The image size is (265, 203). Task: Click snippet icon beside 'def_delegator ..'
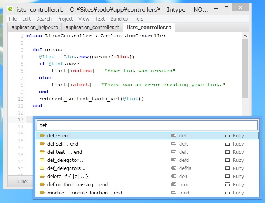(42, 160)
